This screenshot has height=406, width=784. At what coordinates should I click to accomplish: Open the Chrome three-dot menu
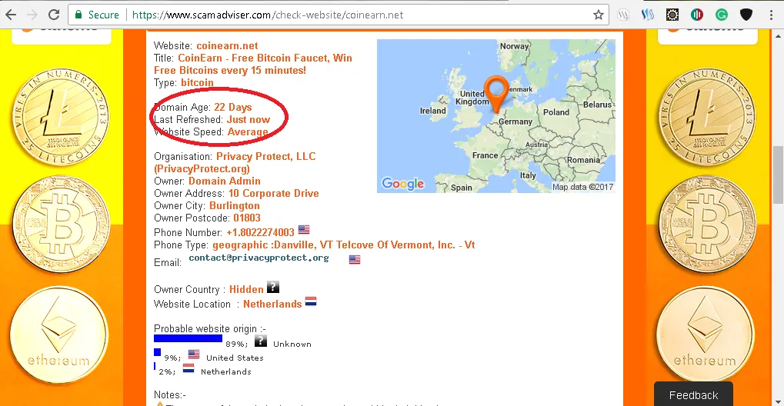point(772,15)
